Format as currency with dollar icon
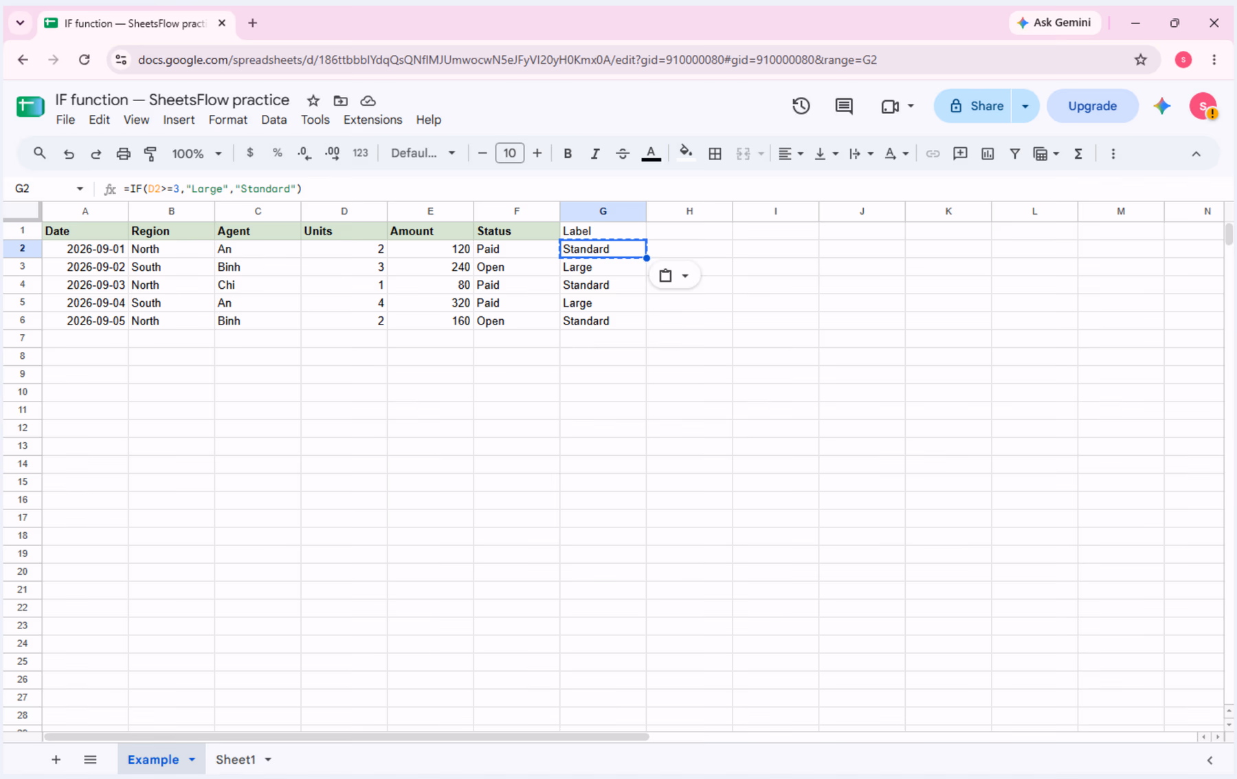 pos(250,153)
